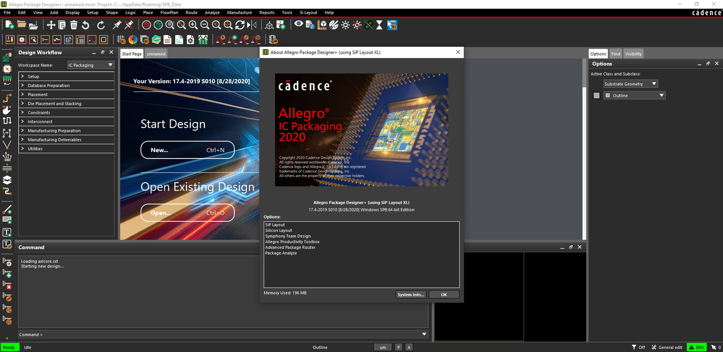The width and height of the screenshot is (723, 352).
Task: Click the color wheel icon in second toolbar
Action: pos(133,39)
